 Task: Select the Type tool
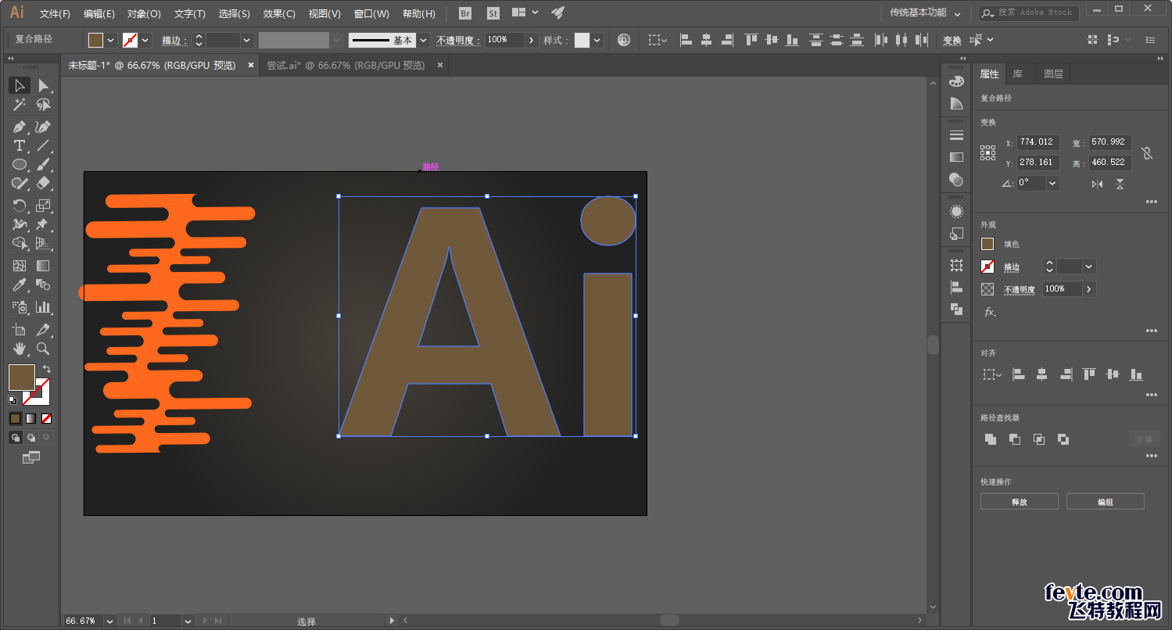point(20,146)
